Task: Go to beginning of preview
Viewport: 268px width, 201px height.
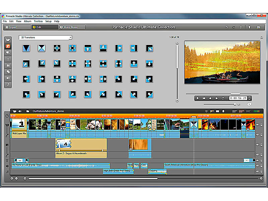Action: [204, 98]
